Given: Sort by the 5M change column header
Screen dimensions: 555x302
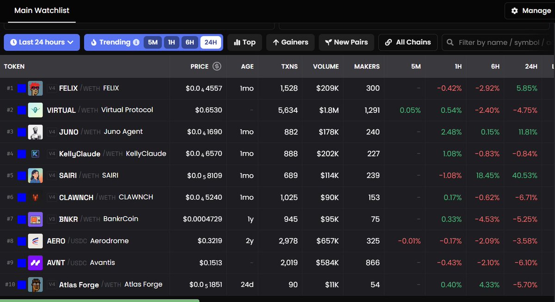Looking at the screenshot, I should pyautogui.click(x=416, y=67).
